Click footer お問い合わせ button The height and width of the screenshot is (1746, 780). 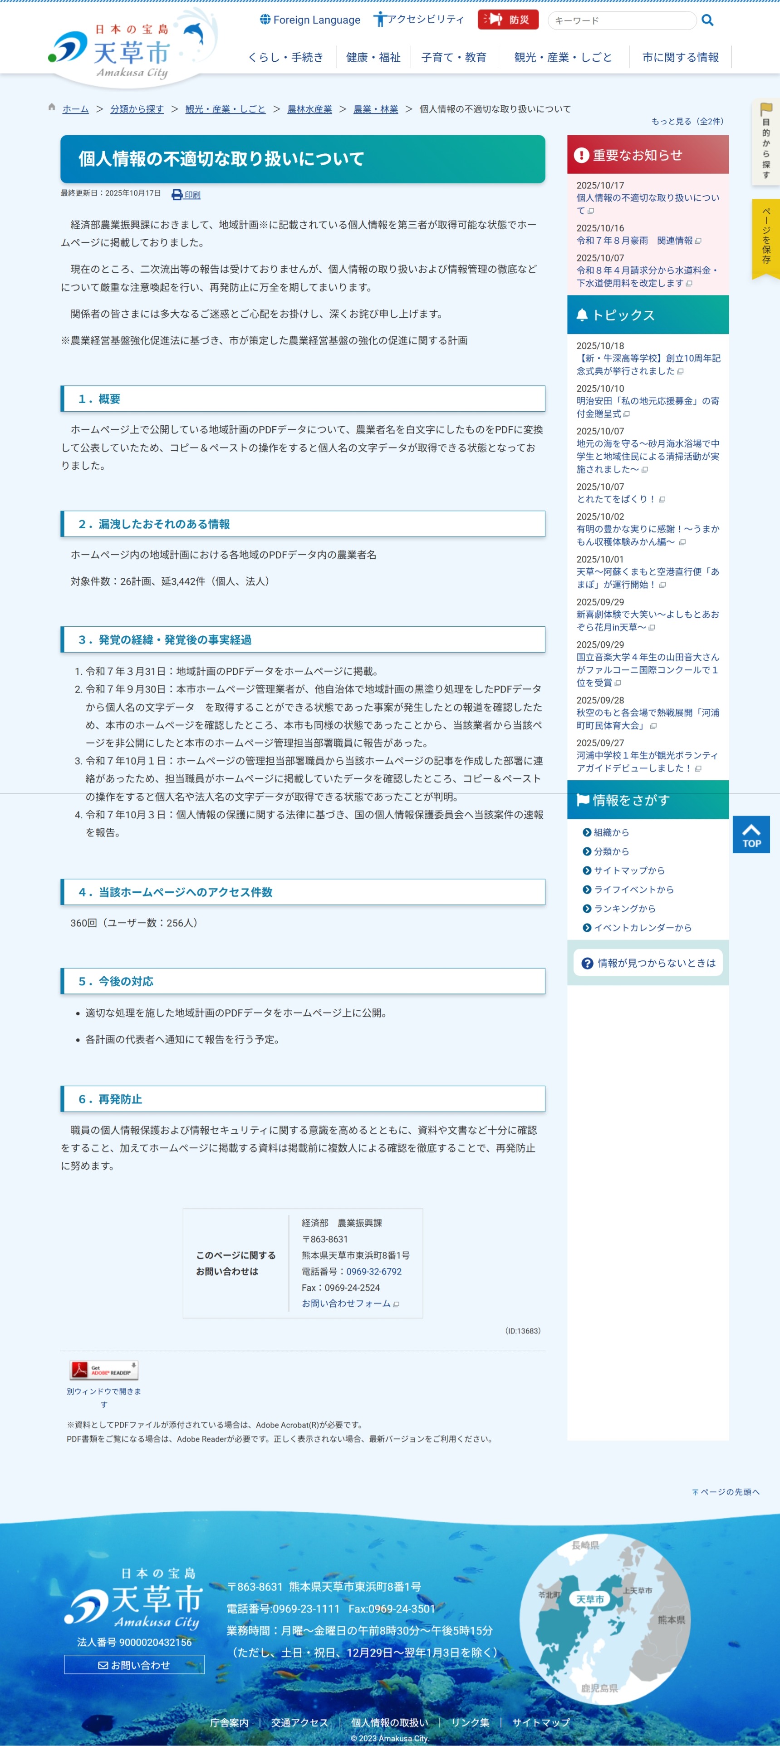(134, 1665)
